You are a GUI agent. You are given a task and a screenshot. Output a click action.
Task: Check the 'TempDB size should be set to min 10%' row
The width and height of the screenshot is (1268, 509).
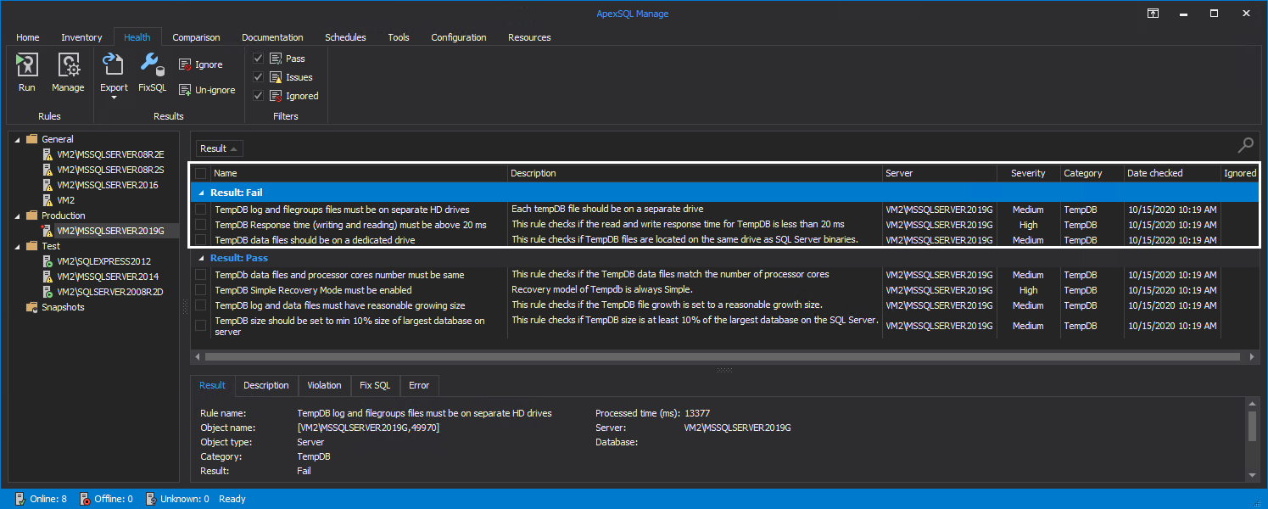coord(200,326)
